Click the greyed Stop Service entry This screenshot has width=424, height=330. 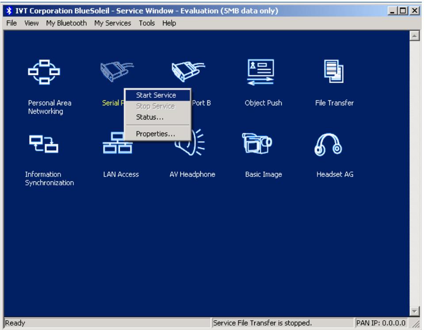158,106
